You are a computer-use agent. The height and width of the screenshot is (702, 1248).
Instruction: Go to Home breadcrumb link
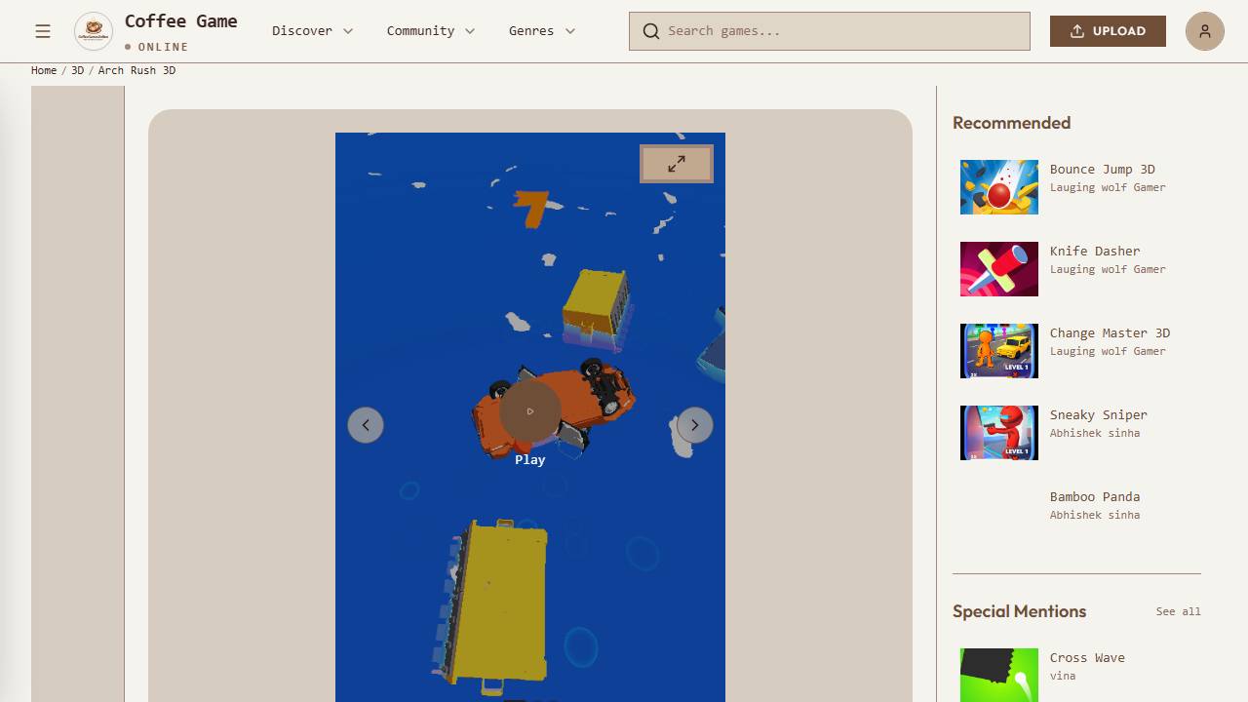click(x=44, y=70)
